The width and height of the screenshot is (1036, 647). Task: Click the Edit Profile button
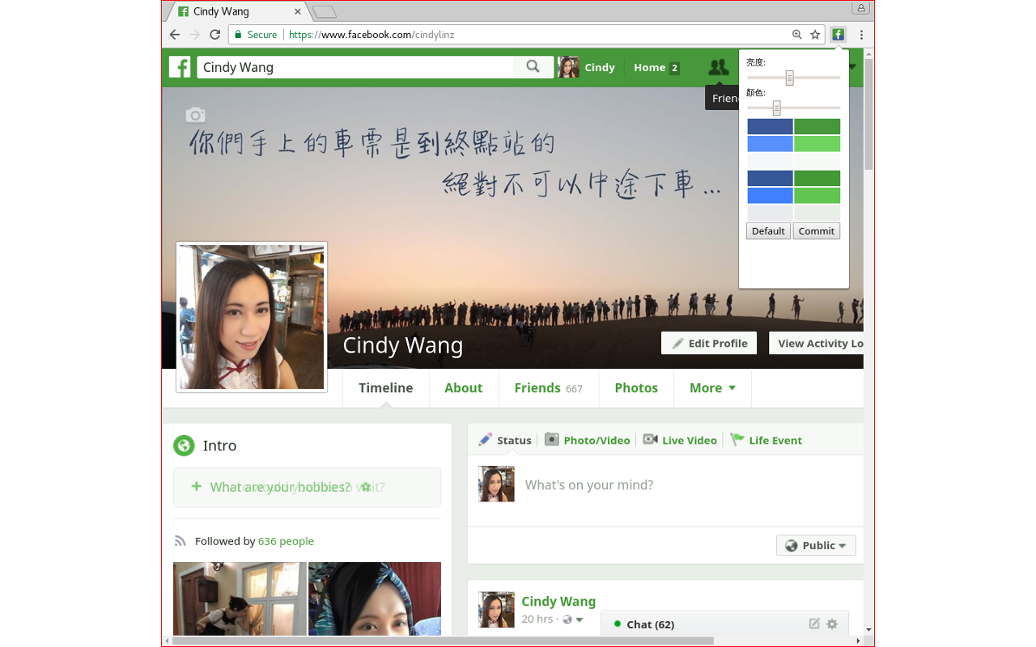[x=709, y=343]
